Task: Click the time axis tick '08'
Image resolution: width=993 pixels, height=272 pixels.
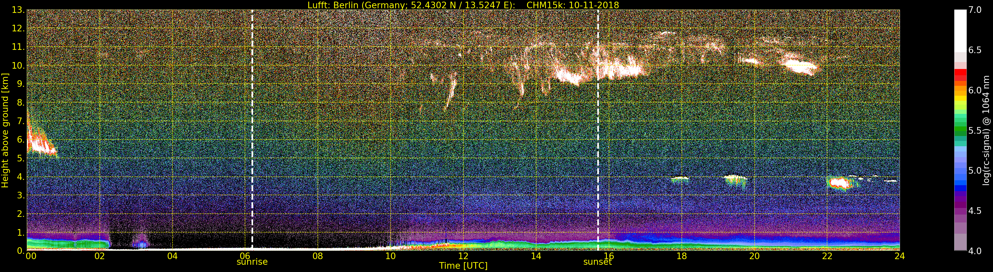Action: coord(318,256)
